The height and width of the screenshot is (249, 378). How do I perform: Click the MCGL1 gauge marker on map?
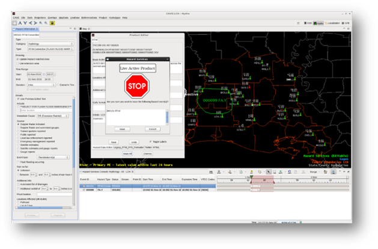pos(325,144)
